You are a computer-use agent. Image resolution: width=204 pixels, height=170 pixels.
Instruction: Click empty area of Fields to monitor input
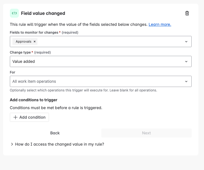pos(110,42)
